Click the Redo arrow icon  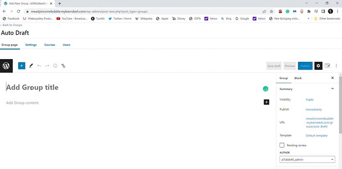47,65
